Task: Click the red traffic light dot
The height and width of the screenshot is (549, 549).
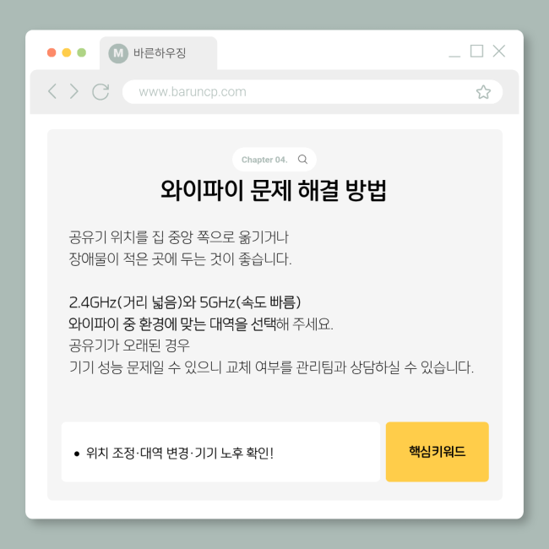Action: pos(52,52)
